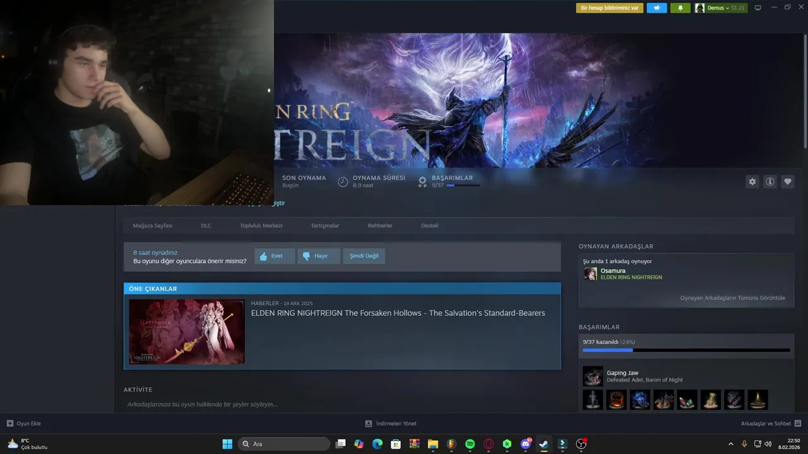Show hidden tray icons chevron
Image resolution: width=808 pixels, height=454 pixels.
pos(731,444)
